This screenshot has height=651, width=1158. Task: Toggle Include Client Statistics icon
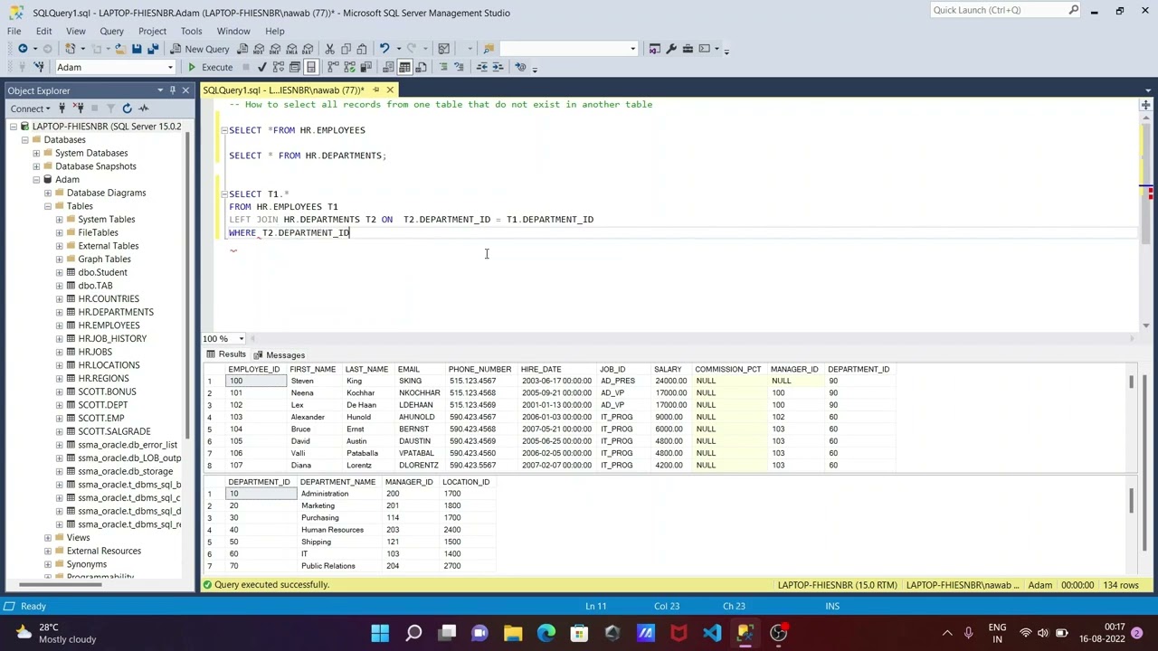[365, 67]
